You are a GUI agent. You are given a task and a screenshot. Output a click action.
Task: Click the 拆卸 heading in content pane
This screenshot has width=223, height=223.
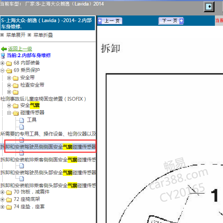tap(110, 48)
